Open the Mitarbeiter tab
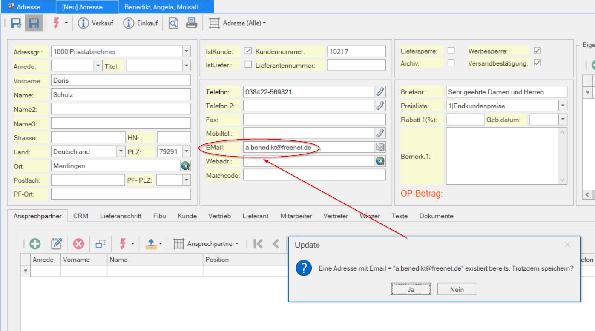Viewport: 595px width, 331px height. pyautogui.click(x=296, y=216)
